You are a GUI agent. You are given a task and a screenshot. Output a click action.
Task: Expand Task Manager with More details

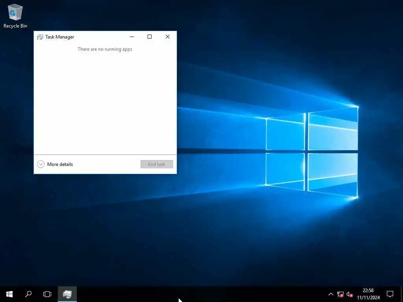click(x=55, y=164)
